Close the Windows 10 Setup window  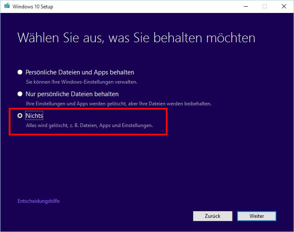tap(284, 6)
